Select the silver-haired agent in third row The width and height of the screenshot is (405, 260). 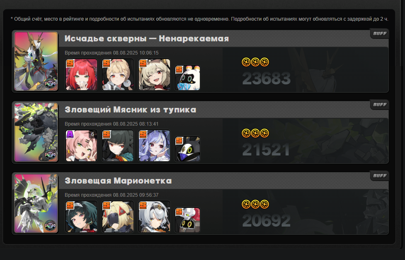coord(154,217)
